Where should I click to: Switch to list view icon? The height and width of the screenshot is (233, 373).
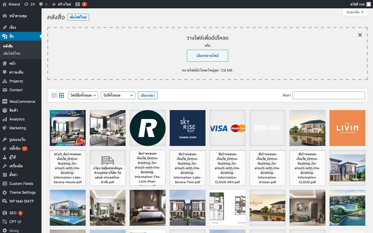54,95
